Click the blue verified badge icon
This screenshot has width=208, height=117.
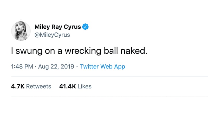tap(86, 26)
